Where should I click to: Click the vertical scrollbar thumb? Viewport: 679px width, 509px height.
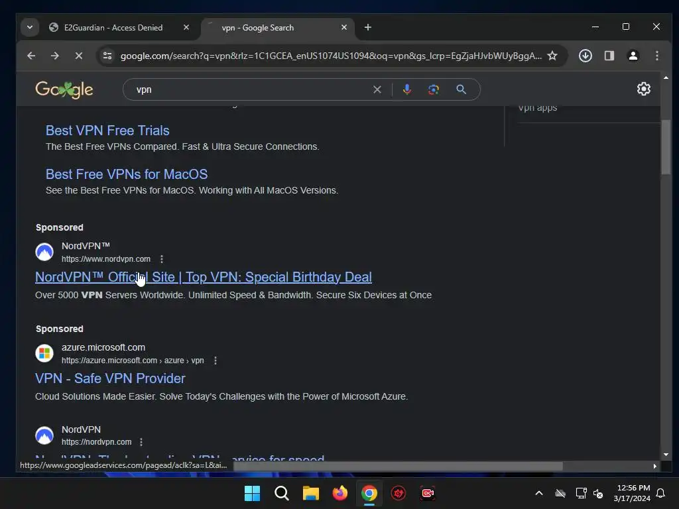coord(666,147)
